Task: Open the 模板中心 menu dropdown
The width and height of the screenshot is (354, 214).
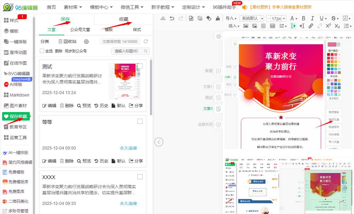Action: pyautogui.click(x=101, y=7)
